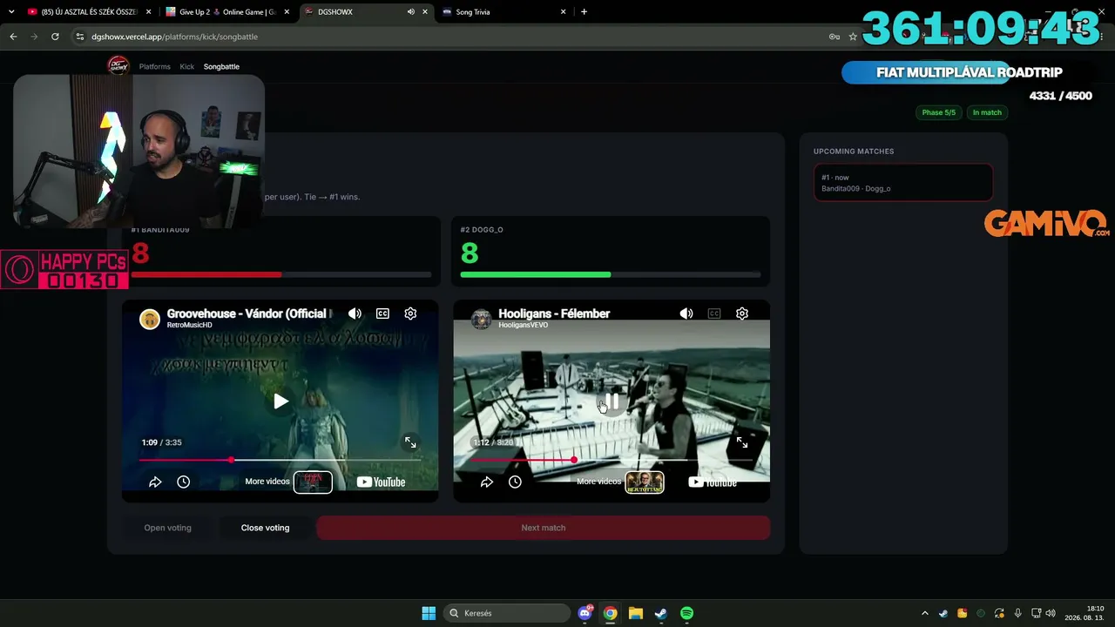Image resolution: width=1115 pixels, height=627 pixels.
Task: Go back in the browser
Action: (x=13, y=37)
